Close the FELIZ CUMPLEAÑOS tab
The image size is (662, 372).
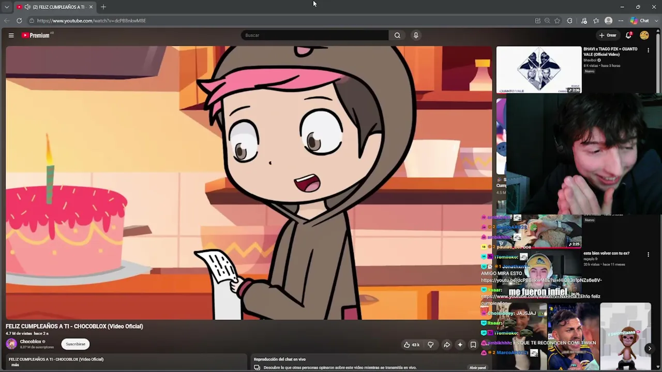91,7
